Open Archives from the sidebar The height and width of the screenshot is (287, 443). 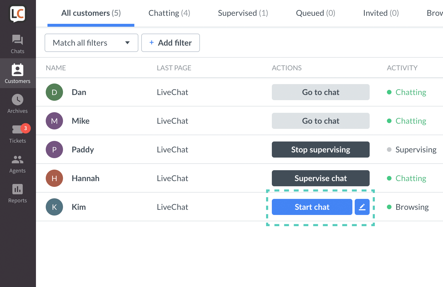pyautogui.click(x=18, y=103)
